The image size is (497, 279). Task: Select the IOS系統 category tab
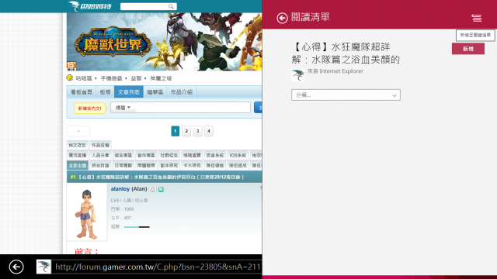click(238, 155)
